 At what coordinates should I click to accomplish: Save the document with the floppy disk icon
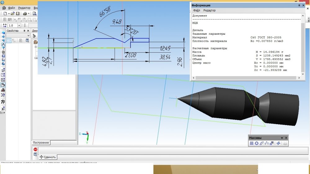pyautogui.click(x=18, y=14)
